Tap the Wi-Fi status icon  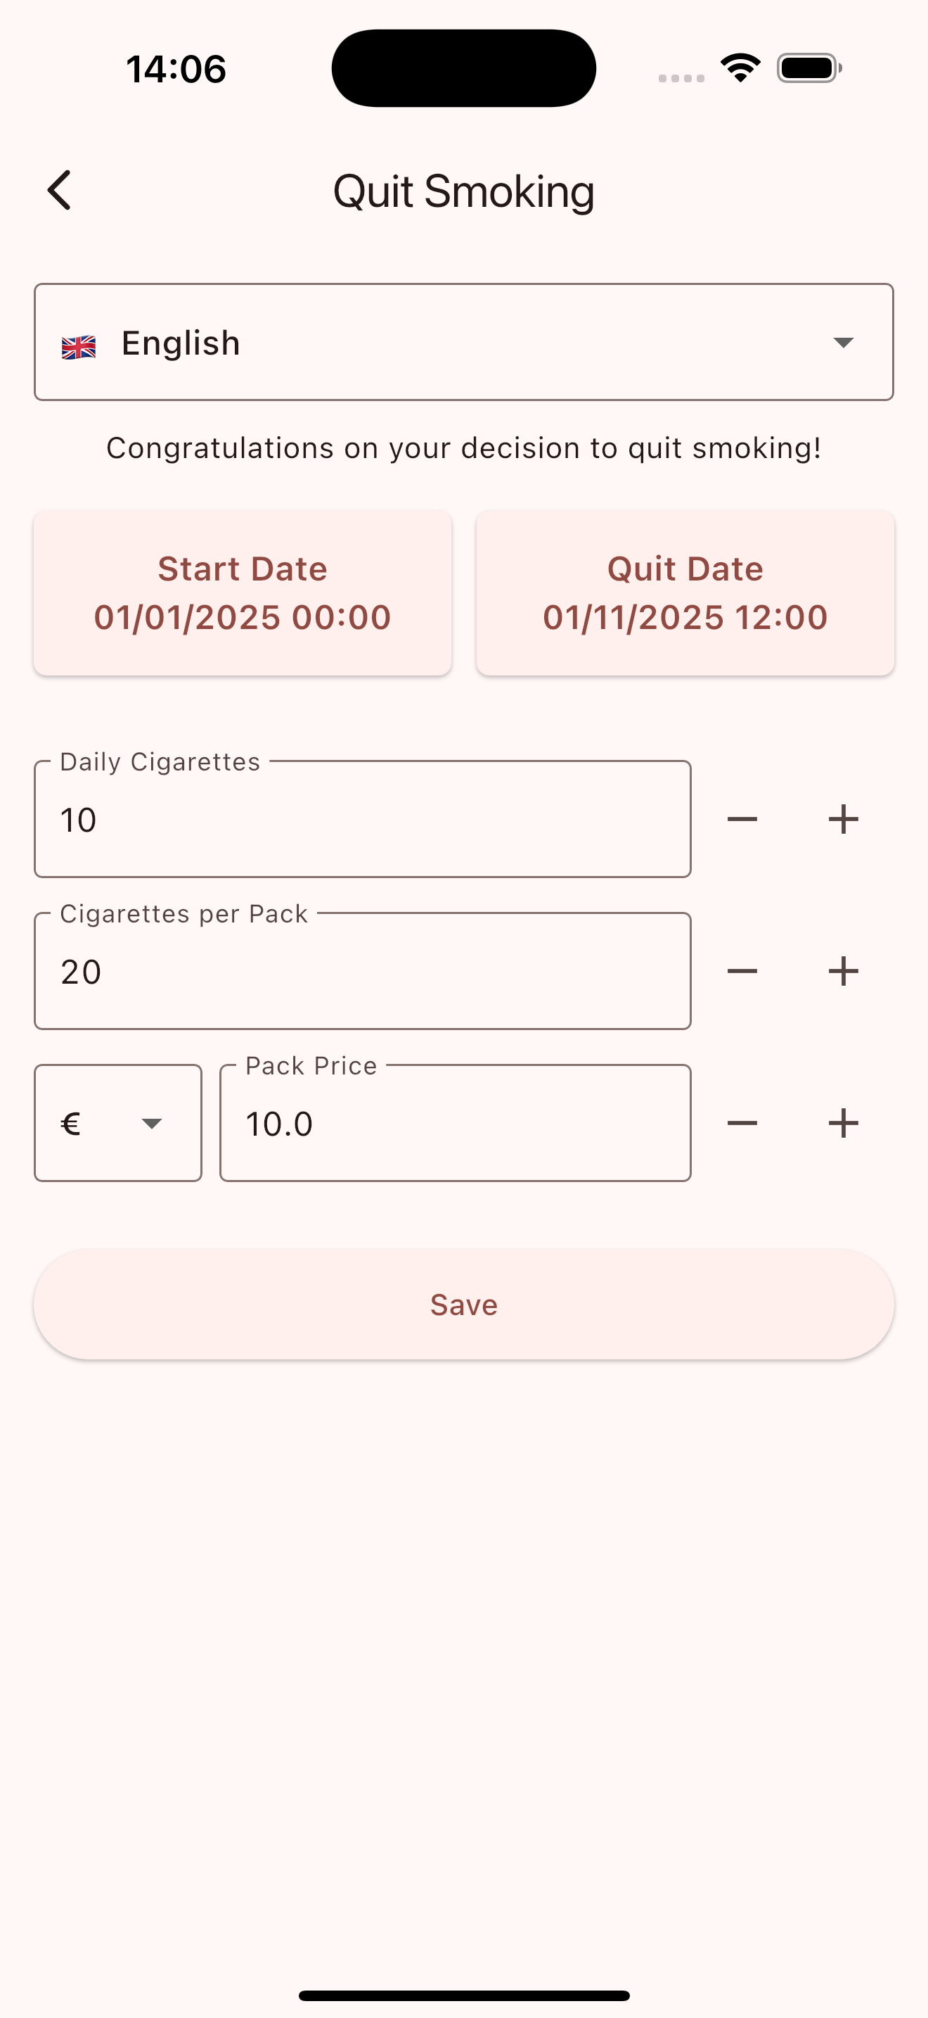click(x=740, y=68)
